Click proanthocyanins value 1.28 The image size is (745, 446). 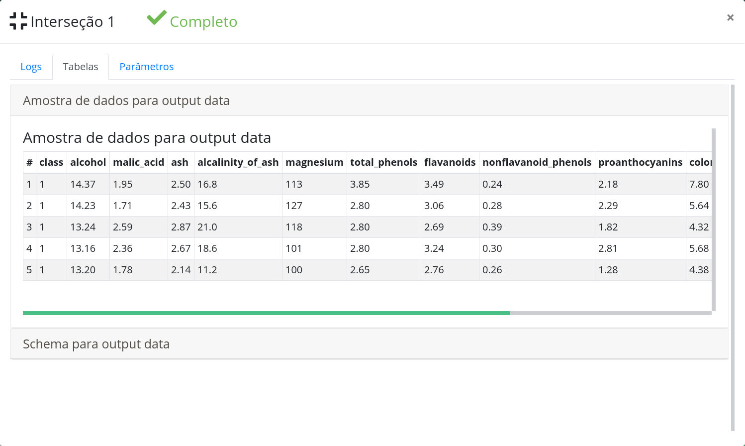[x=608, y=270]
